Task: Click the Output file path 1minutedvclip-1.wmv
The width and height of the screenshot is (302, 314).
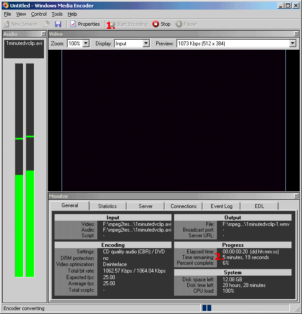Action: tap(256, 224)
